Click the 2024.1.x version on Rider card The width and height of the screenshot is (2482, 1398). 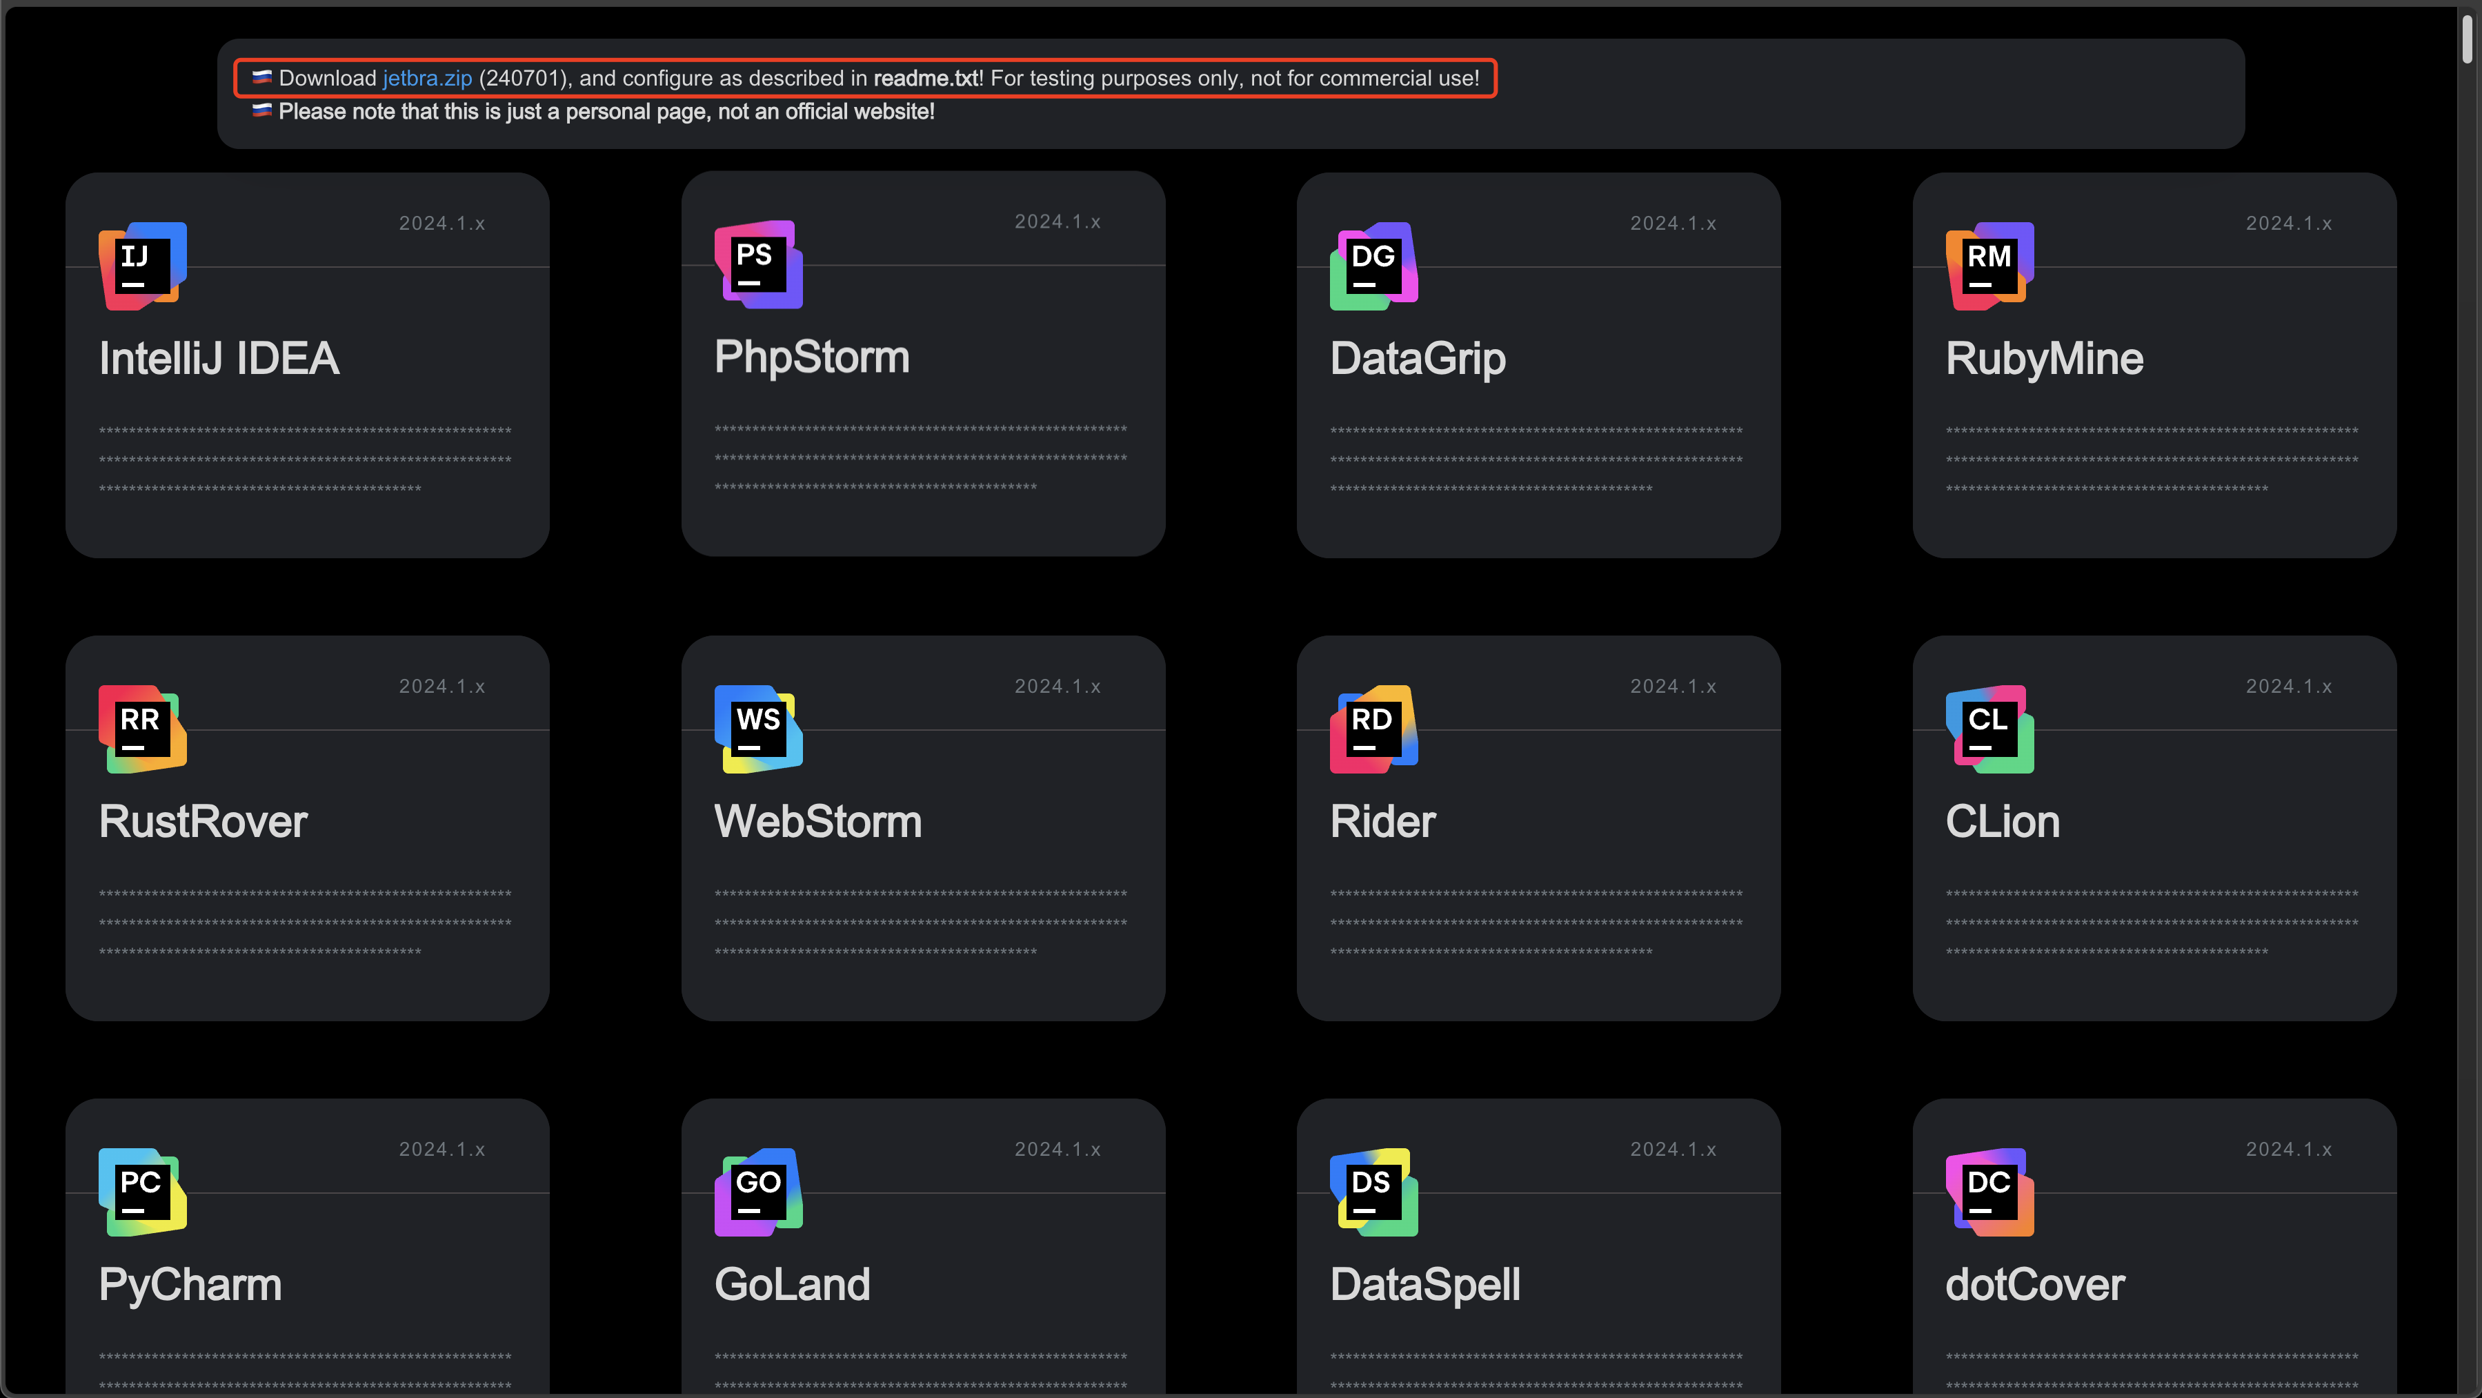[x=1673, y=686]
